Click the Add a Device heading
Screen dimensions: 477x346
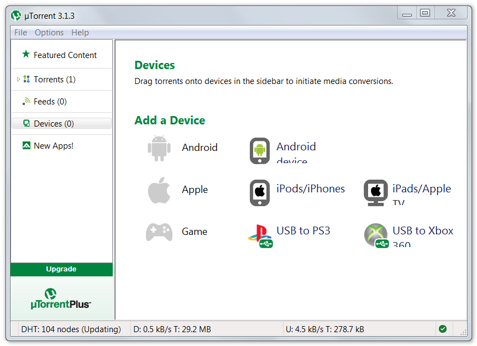pyautogui.click(x=170, y=120)
